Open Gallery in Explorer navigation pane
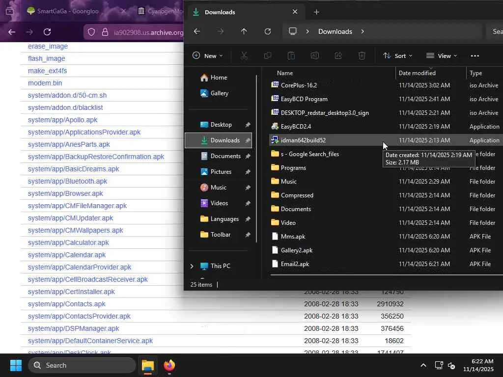Viewport: 503px width, 377px height. 219,93
